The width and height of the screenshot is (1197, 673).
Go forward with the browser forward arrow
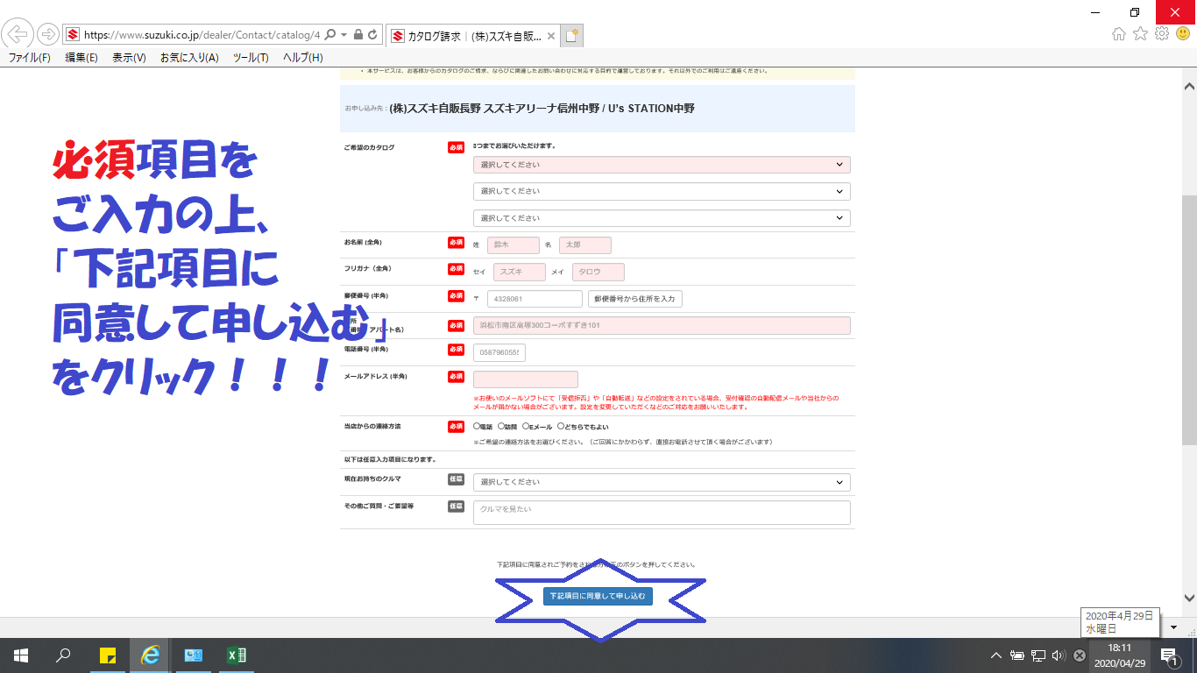[x=47, y=34]
